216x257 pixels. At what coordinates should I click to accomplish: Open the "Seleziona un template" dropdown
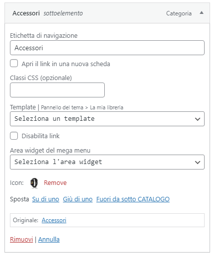107,119
